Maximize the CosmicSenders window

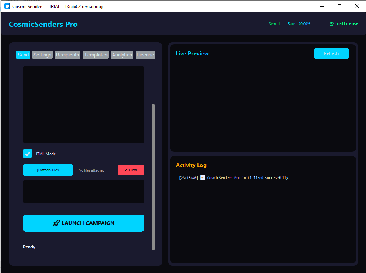point(340,6)
